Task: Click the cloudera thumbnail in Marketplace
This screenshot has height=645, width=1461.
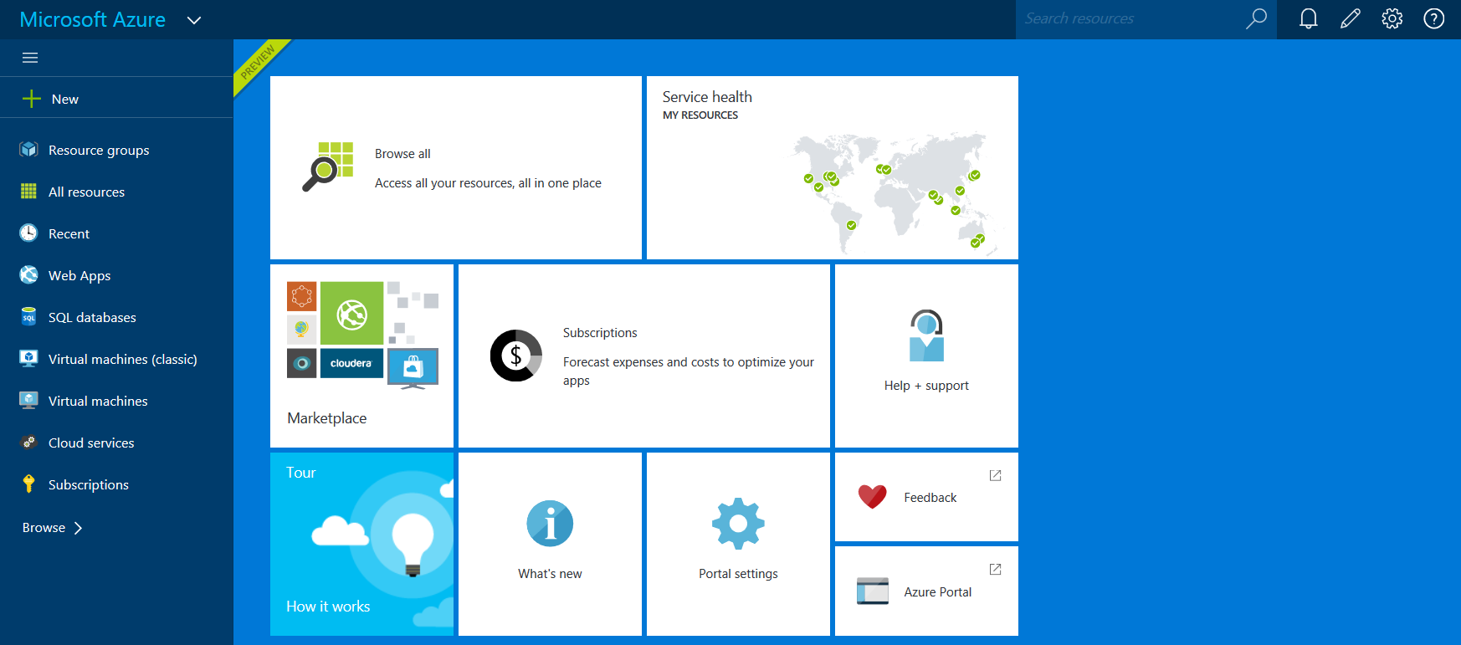Action: point(351,363)
